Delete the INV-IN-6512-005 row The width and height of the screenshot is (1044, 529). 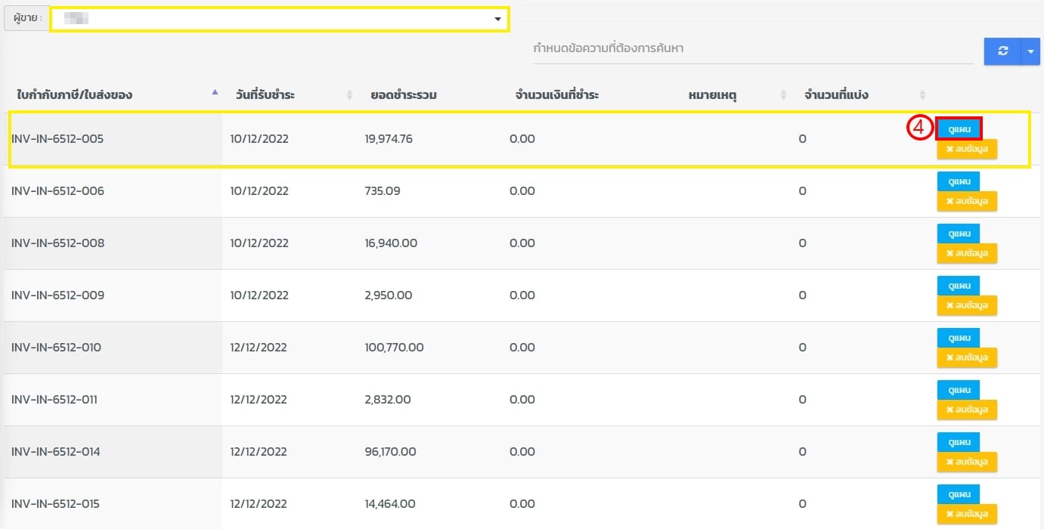pyautogui.click(x=967, y=149)
